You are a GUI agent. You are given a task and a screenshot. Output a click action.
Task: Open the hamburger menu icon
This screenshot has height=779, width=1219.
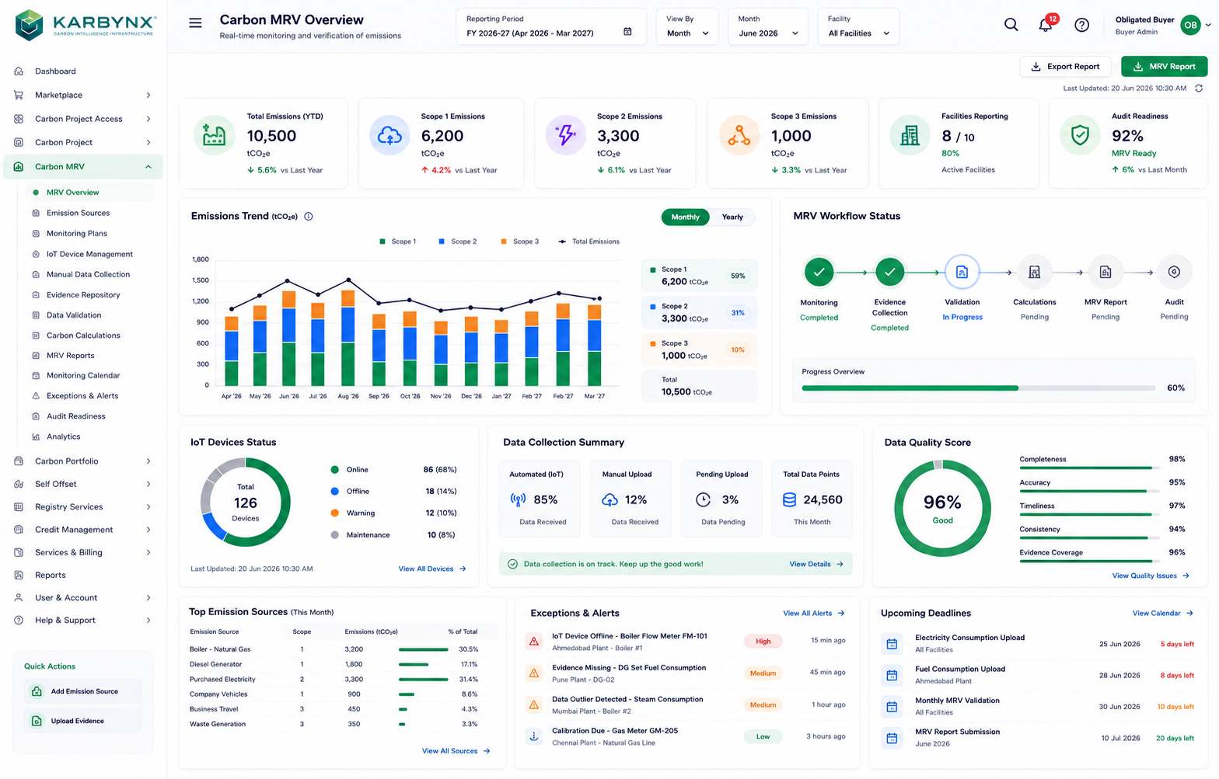tap(195, 23)
